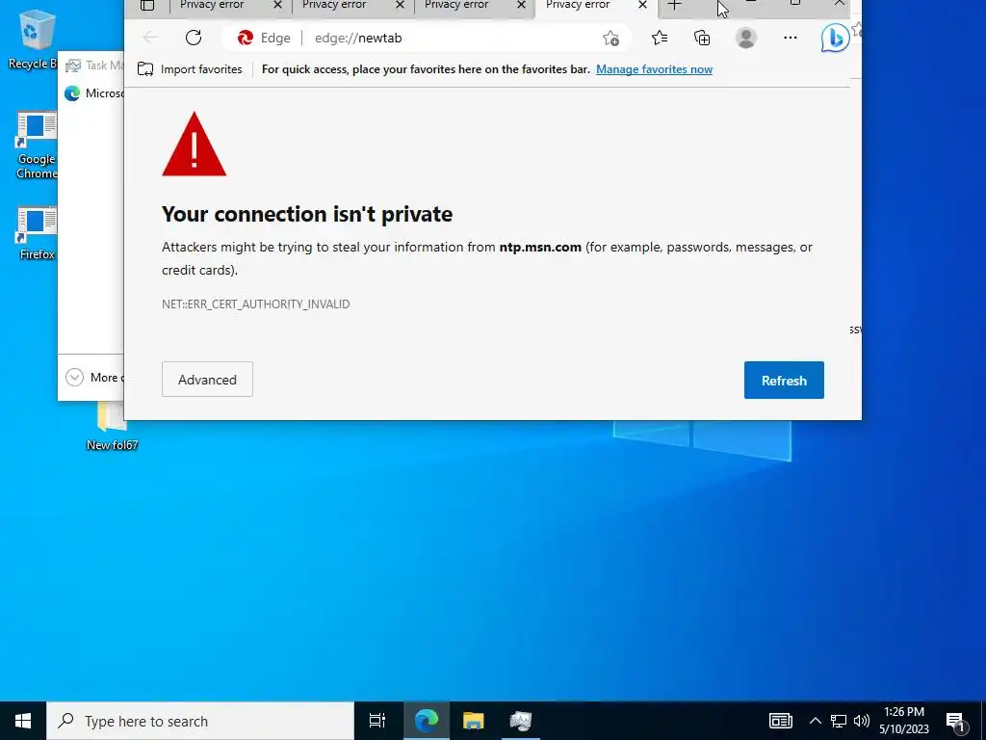The height and width of the screenshot is (740, 986).
Task: Open the Manage favorites now link
Action: tap(654, 69)
